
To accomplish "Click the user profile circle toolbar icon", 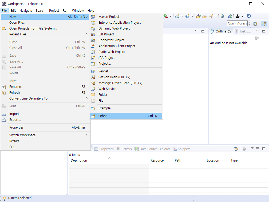I will (x=238, y=16).
